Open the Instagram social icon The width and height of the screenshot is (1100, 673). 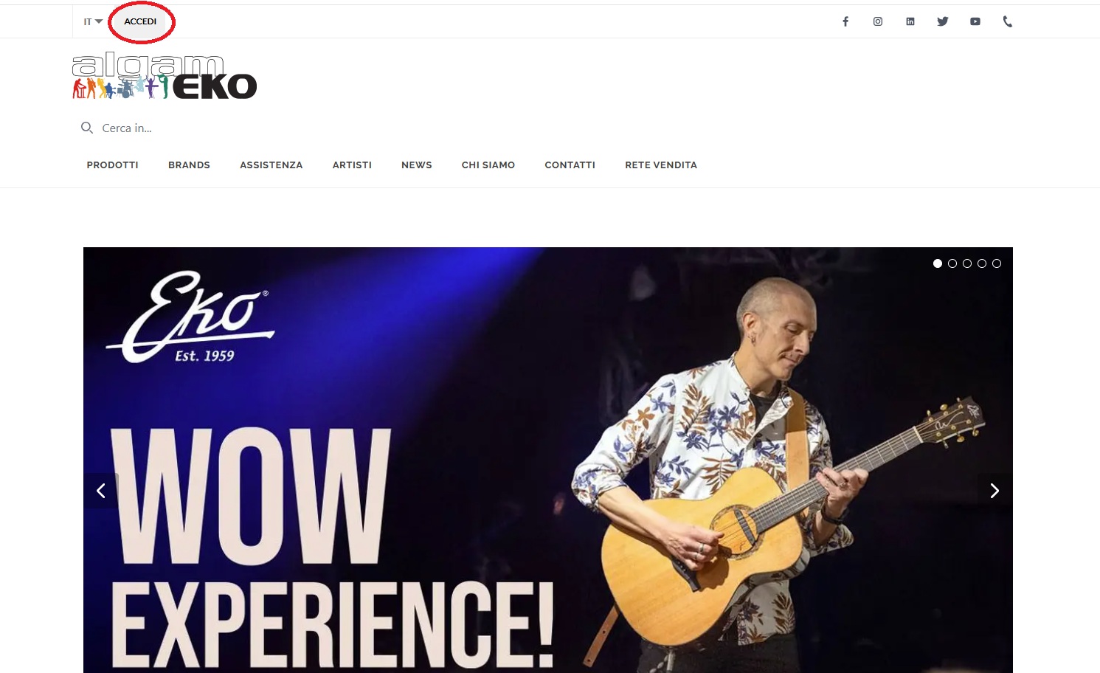tap(878, 21)
